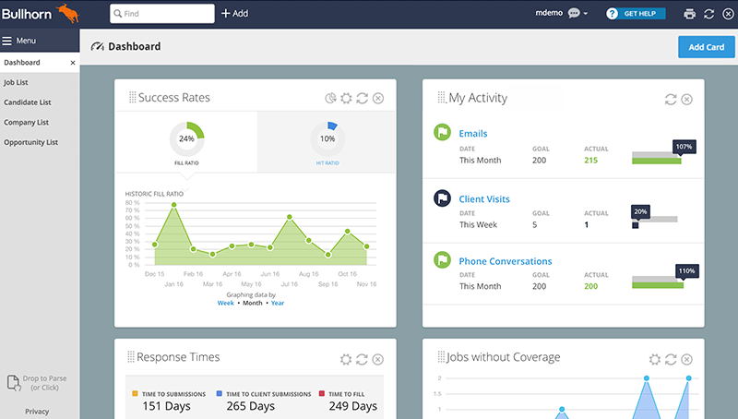Open Company List in sidebar
738x419 pixels.
(x=27, y=123)
